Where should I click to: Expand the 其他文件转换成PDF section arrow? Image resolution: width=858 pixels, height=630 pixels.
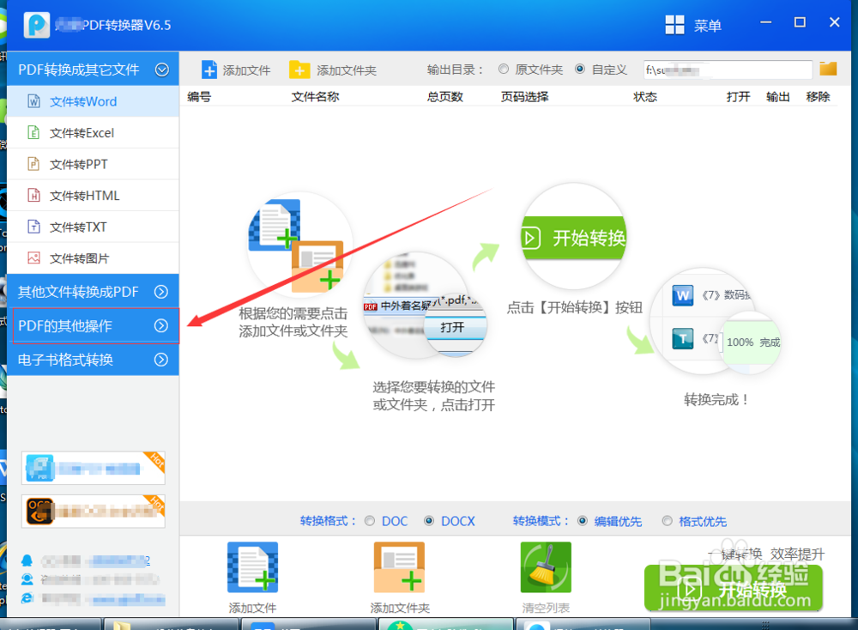pos(161,292)
